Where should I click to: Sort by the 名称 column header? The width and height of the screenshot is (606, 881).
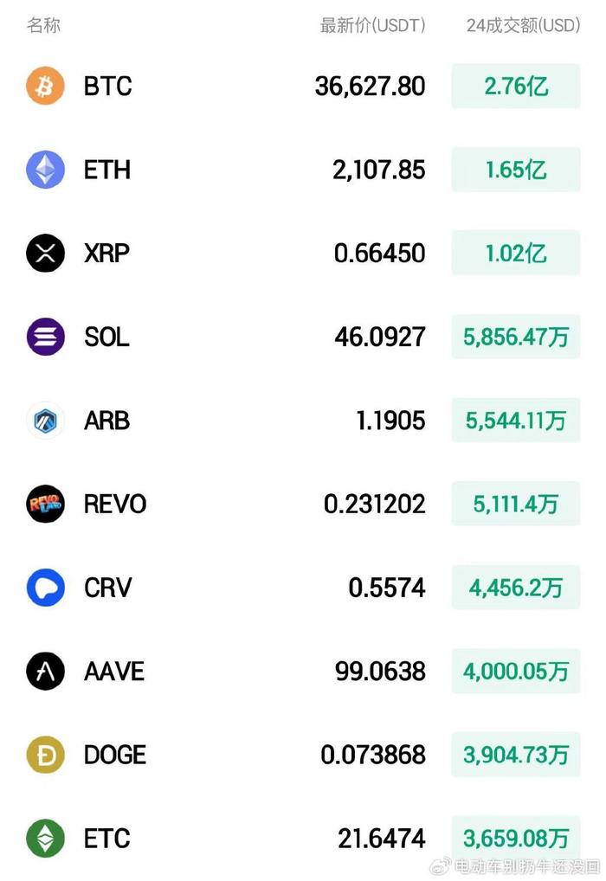pyautogui.click(x=43, y=25)
